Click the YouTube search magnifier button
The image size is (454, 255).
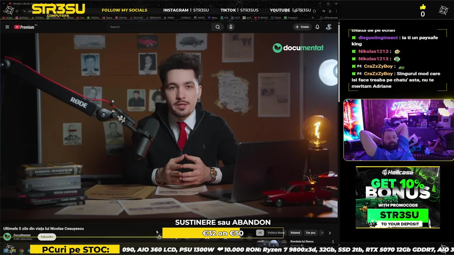(217, 27)
